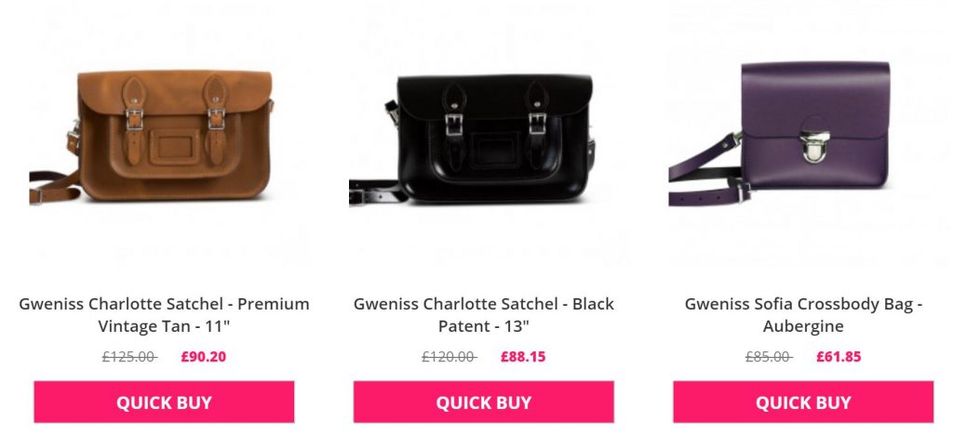Viewport: 953px width, 447px height.
Task: Open the Premium Vintage Tan satchel title link
Action: (164, 315)
